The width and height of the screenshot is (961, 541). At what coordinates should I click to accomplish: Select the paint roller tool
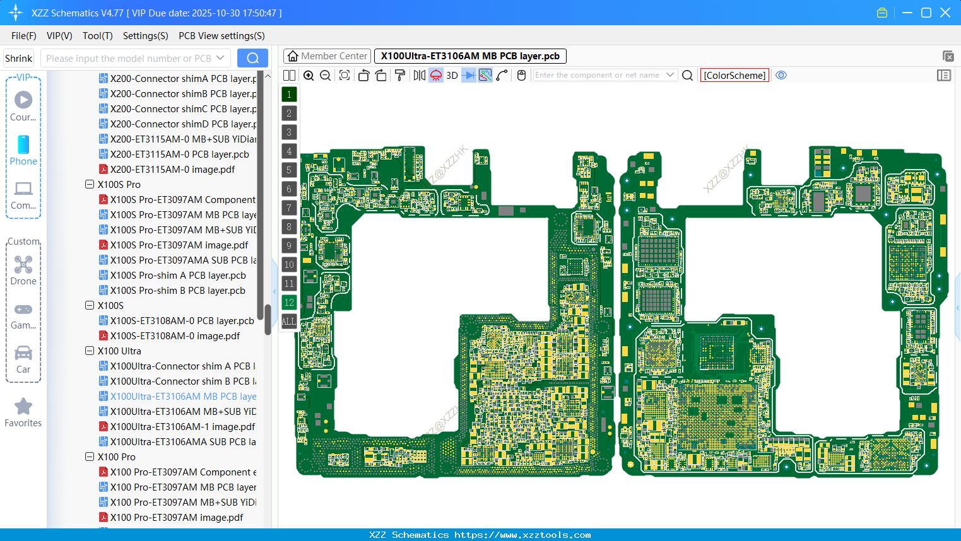(x=400, y=75)
